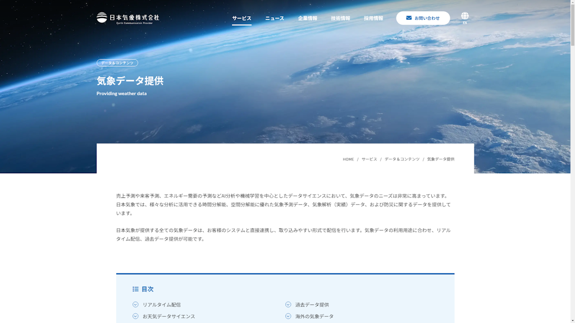Click the envelope icon in contact button

[409, 18]
